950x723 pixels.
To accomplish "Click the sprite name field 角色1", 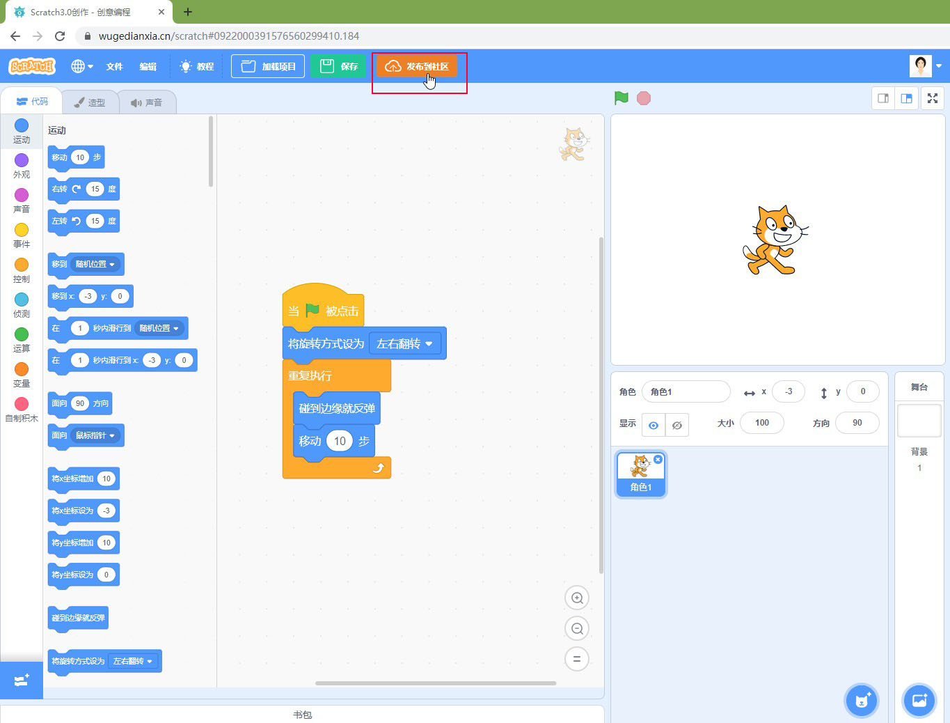I will [686, 391].
